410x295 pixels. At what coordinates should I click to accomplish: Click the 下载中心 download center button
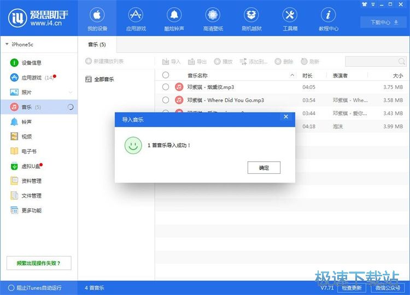click(x=384, y=22)
